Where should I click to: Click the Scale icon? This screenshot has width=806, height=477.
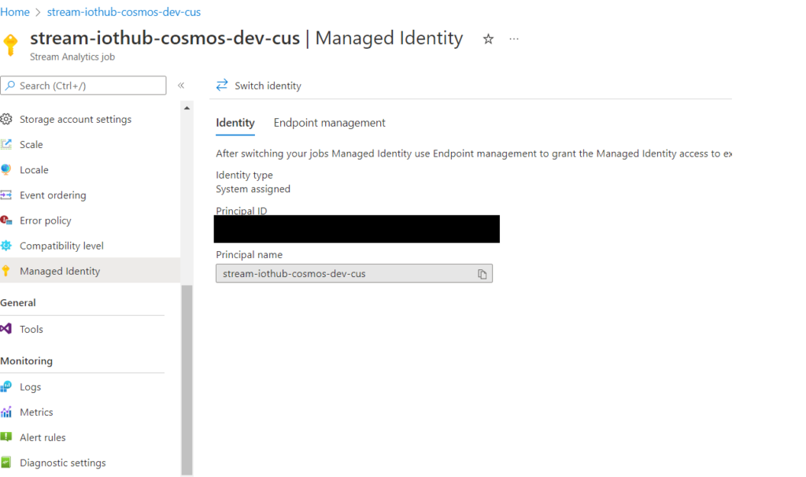click(x=6, y=144)
